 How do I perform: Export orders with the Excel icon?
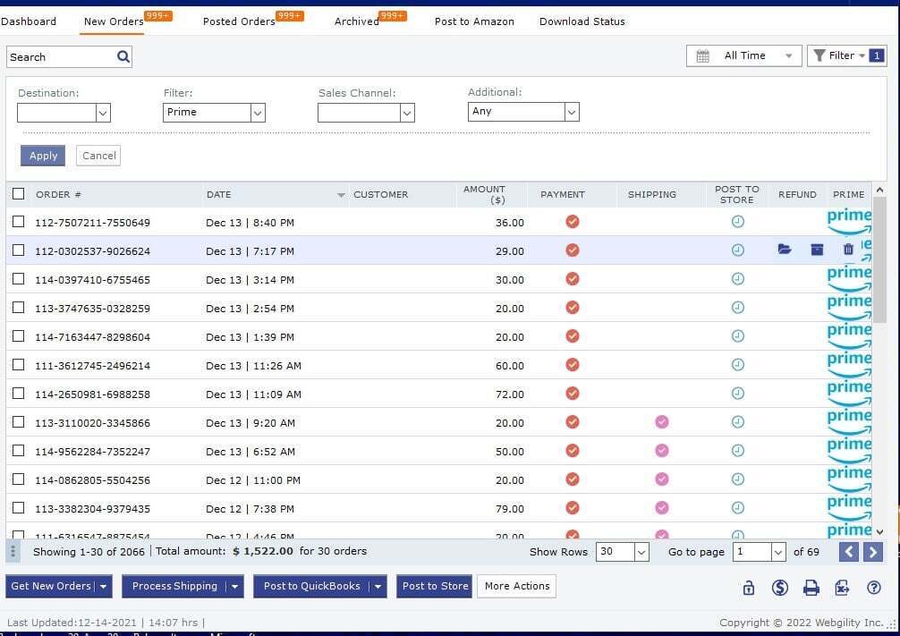(x=842, y=588)
